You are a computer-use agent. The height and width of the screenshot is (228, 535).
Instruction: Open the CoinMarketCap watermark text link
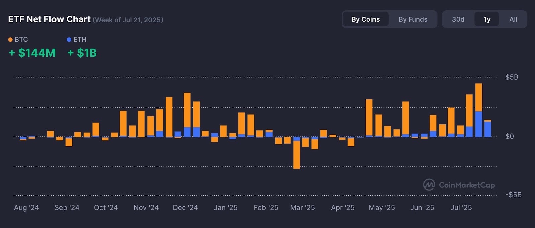click(466, 185)
